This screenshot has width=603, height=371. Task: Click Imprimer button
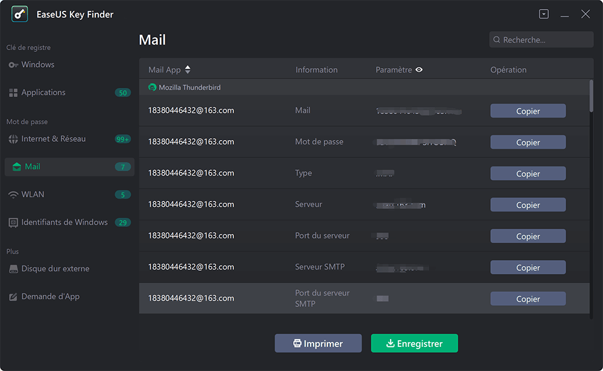coord(318,343)
